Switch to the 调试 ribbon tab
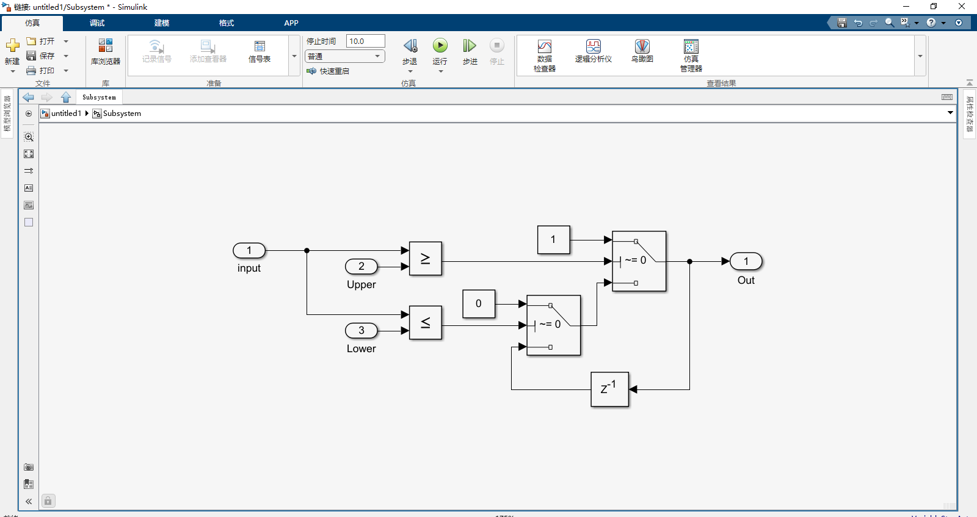Screen dimensions: 977x517 coord(97,23)
